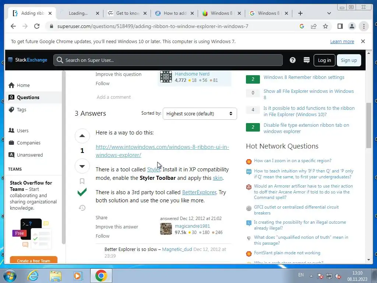Click the Sign up button
Image resolution: width=377 pixels, height=283 pixels.
[349, 60]
